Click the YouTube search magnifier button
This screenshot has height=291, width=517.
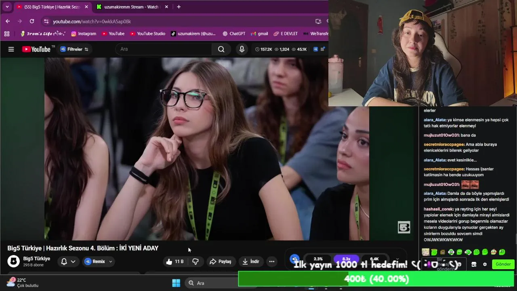pos(221,49)
